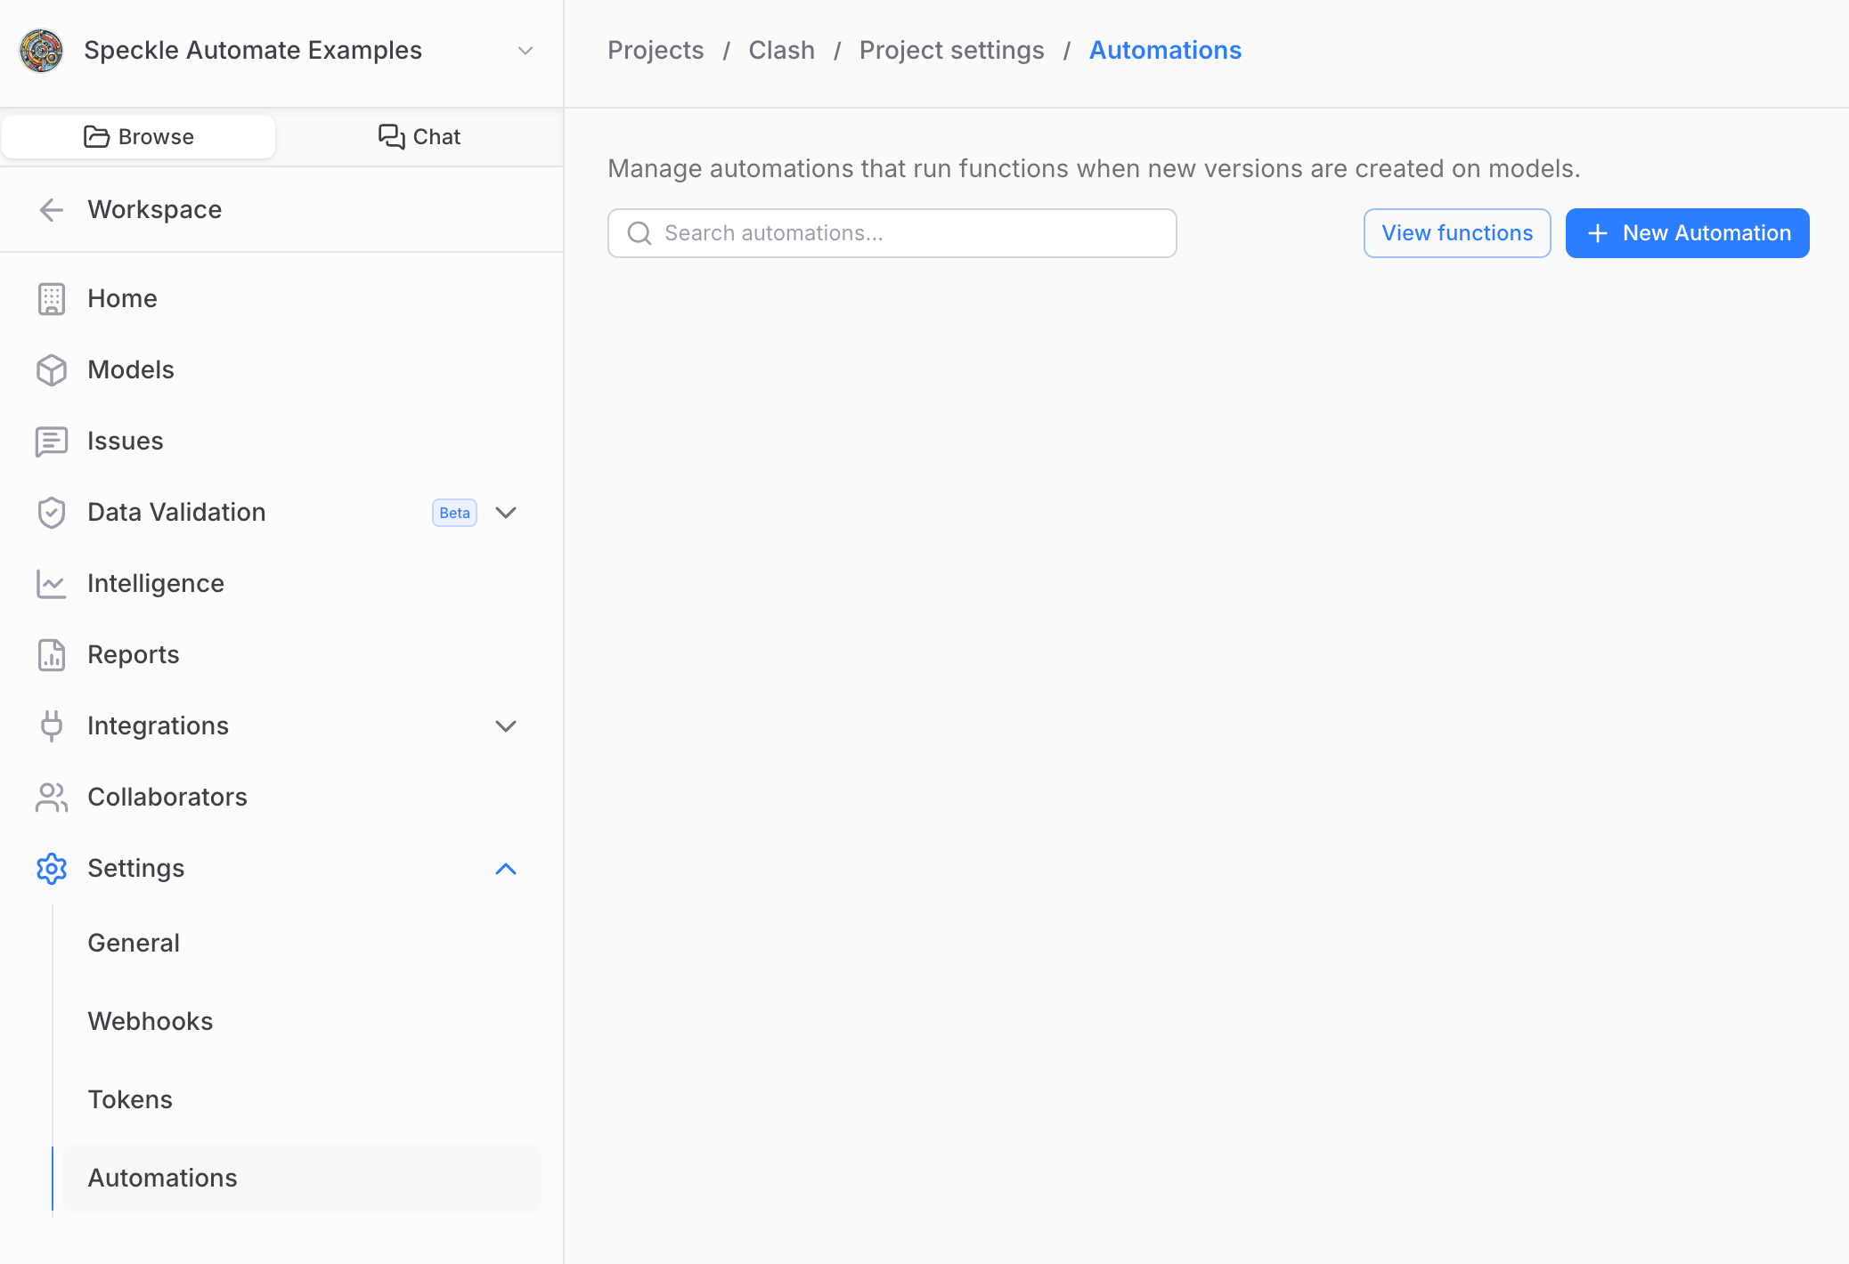Viewport: 1849px width, 1264px height.
Task: Open the Intelligence page
Action: pyautogui.click(x=156, y=584)
